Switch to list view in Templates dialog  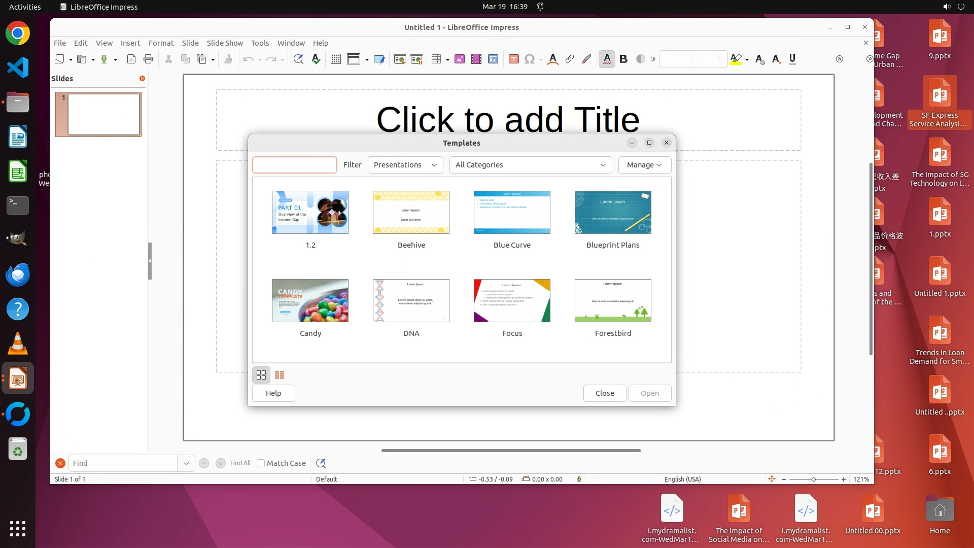tap(280, 375)
